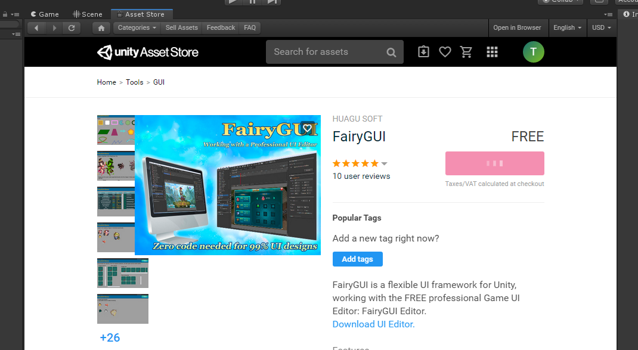Click the pink loading download button
This screenshot has height=350, width=638.
coord(495,163)
